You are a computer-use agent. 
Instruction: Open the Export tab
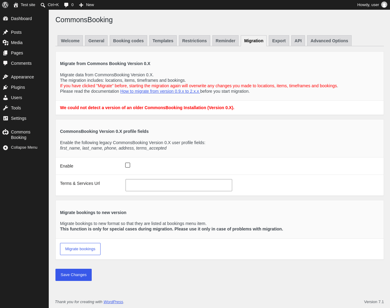(x=279, y=41)
